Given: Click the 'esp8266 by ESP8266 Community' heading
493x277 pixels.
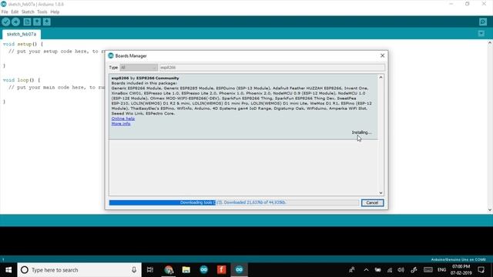Looking at the screenshot, I should pyautogui.click(x=145, y=78).
